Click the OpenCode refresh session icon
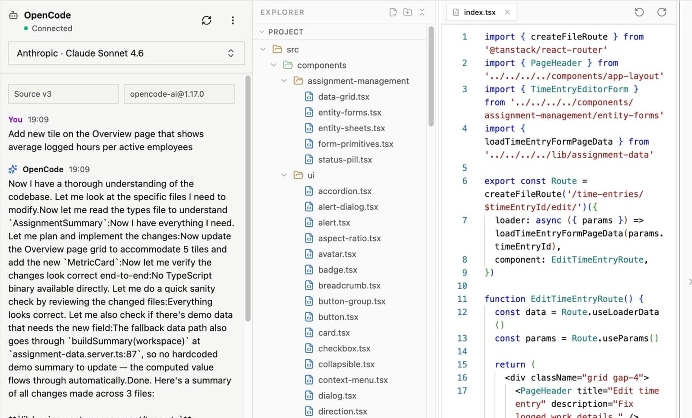This screenshot has width=692, height=418. click(x=206, y=20)
